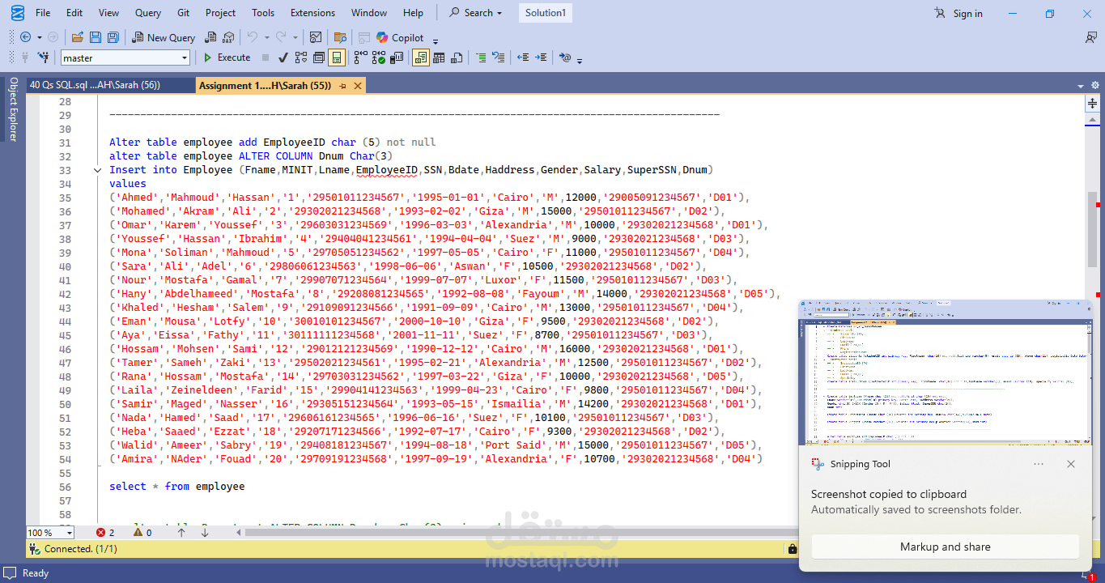Open Activity Monitor from the toolbar icon
The height and width of the screenshot is (583, 1105).
pos(316,37)
